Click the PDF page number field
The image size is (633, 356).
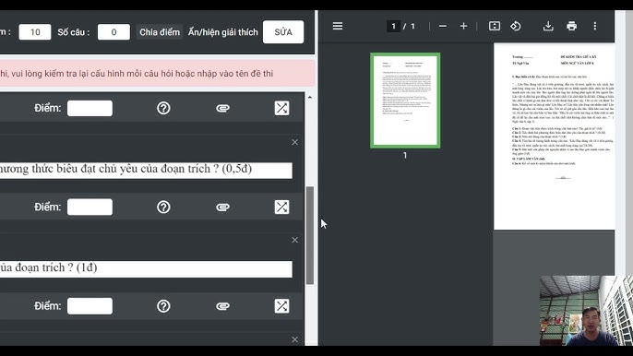point(393,26)
